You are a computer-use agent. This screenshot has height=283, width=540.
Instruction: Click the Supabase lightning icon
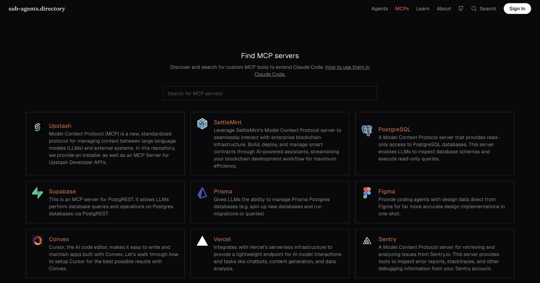(37, 193)
